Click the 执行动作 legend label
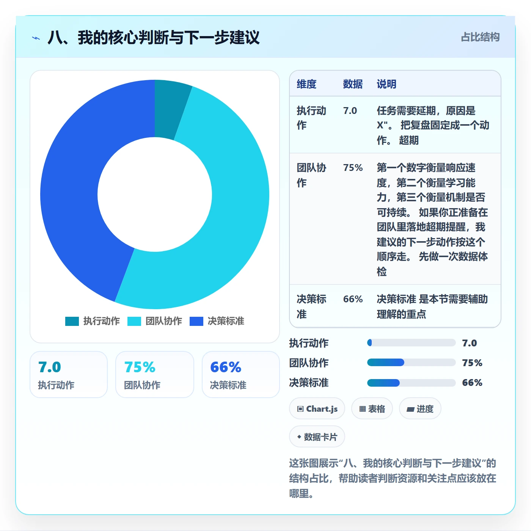The width and height of the screenshot is (531, 531). 102,321
